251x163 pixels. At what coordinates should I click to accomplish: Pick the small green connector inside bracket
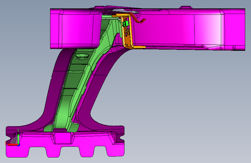pos(126,23)
